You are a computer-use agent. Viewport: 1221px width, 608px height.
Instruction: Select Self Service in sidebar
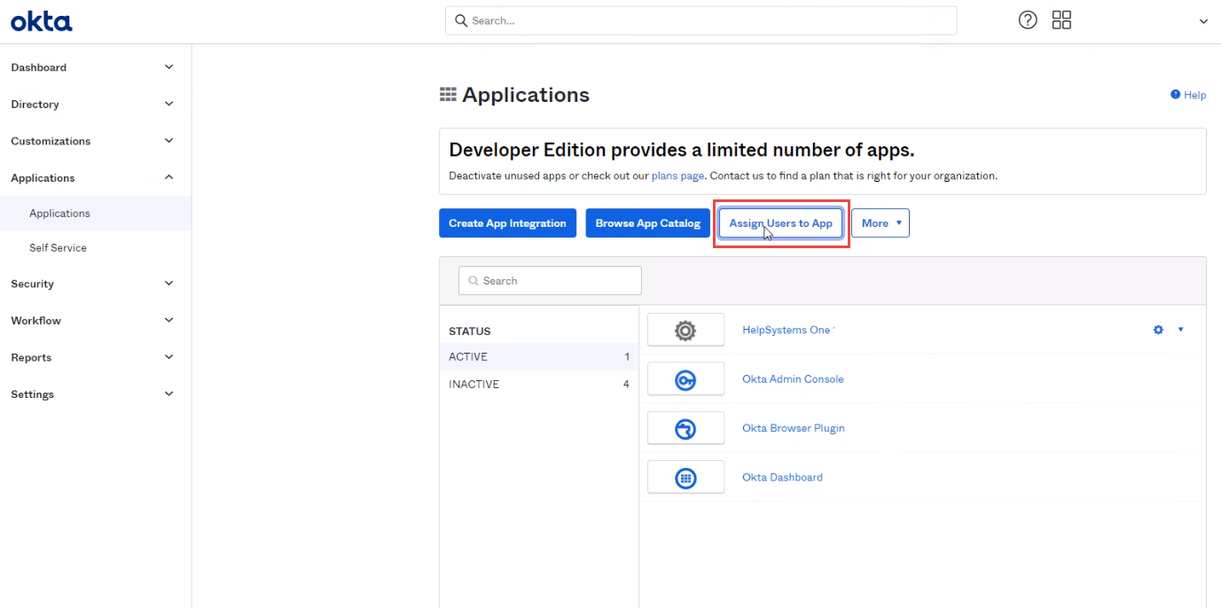[x=58, y=248]
